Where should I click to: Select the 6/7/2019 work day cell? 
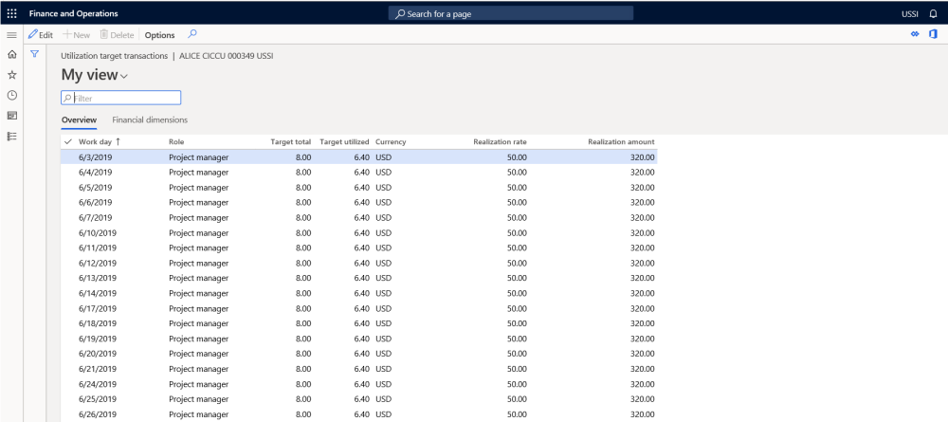[x=96, y=218]
